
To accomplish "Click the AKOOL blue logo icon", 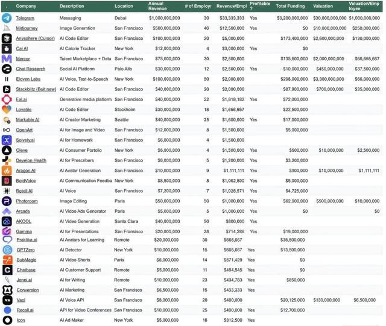I will [7, 221].
